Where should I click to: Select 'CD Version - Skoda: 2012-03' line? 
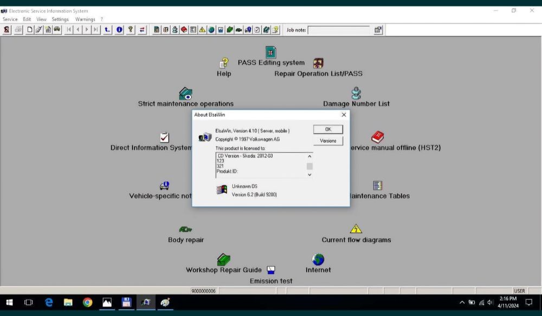[x=245, y=156]
